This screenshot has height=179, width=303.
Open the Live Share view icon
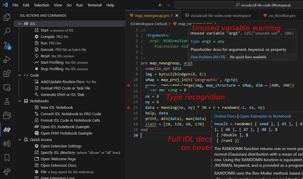click(7, 171)
